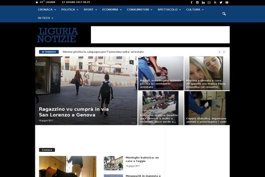265x177 pixels.
Task: Open the RSS feed icon
Action: pyautogui.click(x=215, y=3)
